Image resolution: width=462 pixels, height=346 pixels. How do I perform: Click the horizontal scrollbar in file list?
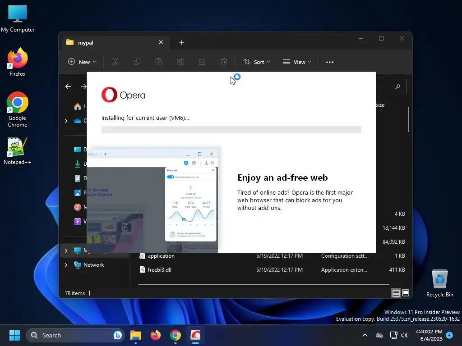point(263,284)
